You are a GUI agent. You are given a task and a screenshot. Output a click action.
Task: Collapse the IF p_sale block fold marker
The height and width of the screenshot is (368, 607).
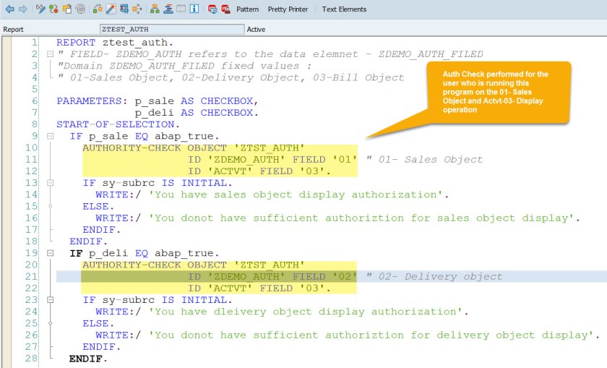click(x=49, y=136)
